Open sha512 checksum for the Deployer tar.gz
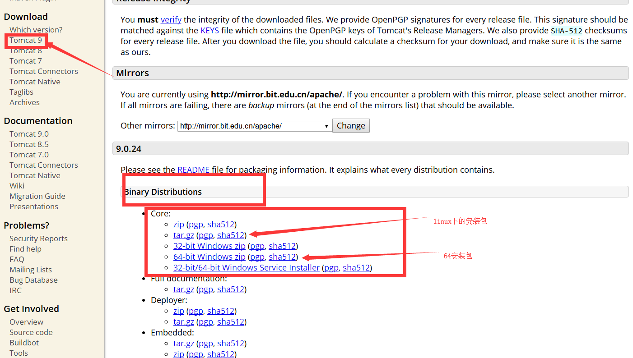This screenshot has width=633, height=358. coord(231,321)
